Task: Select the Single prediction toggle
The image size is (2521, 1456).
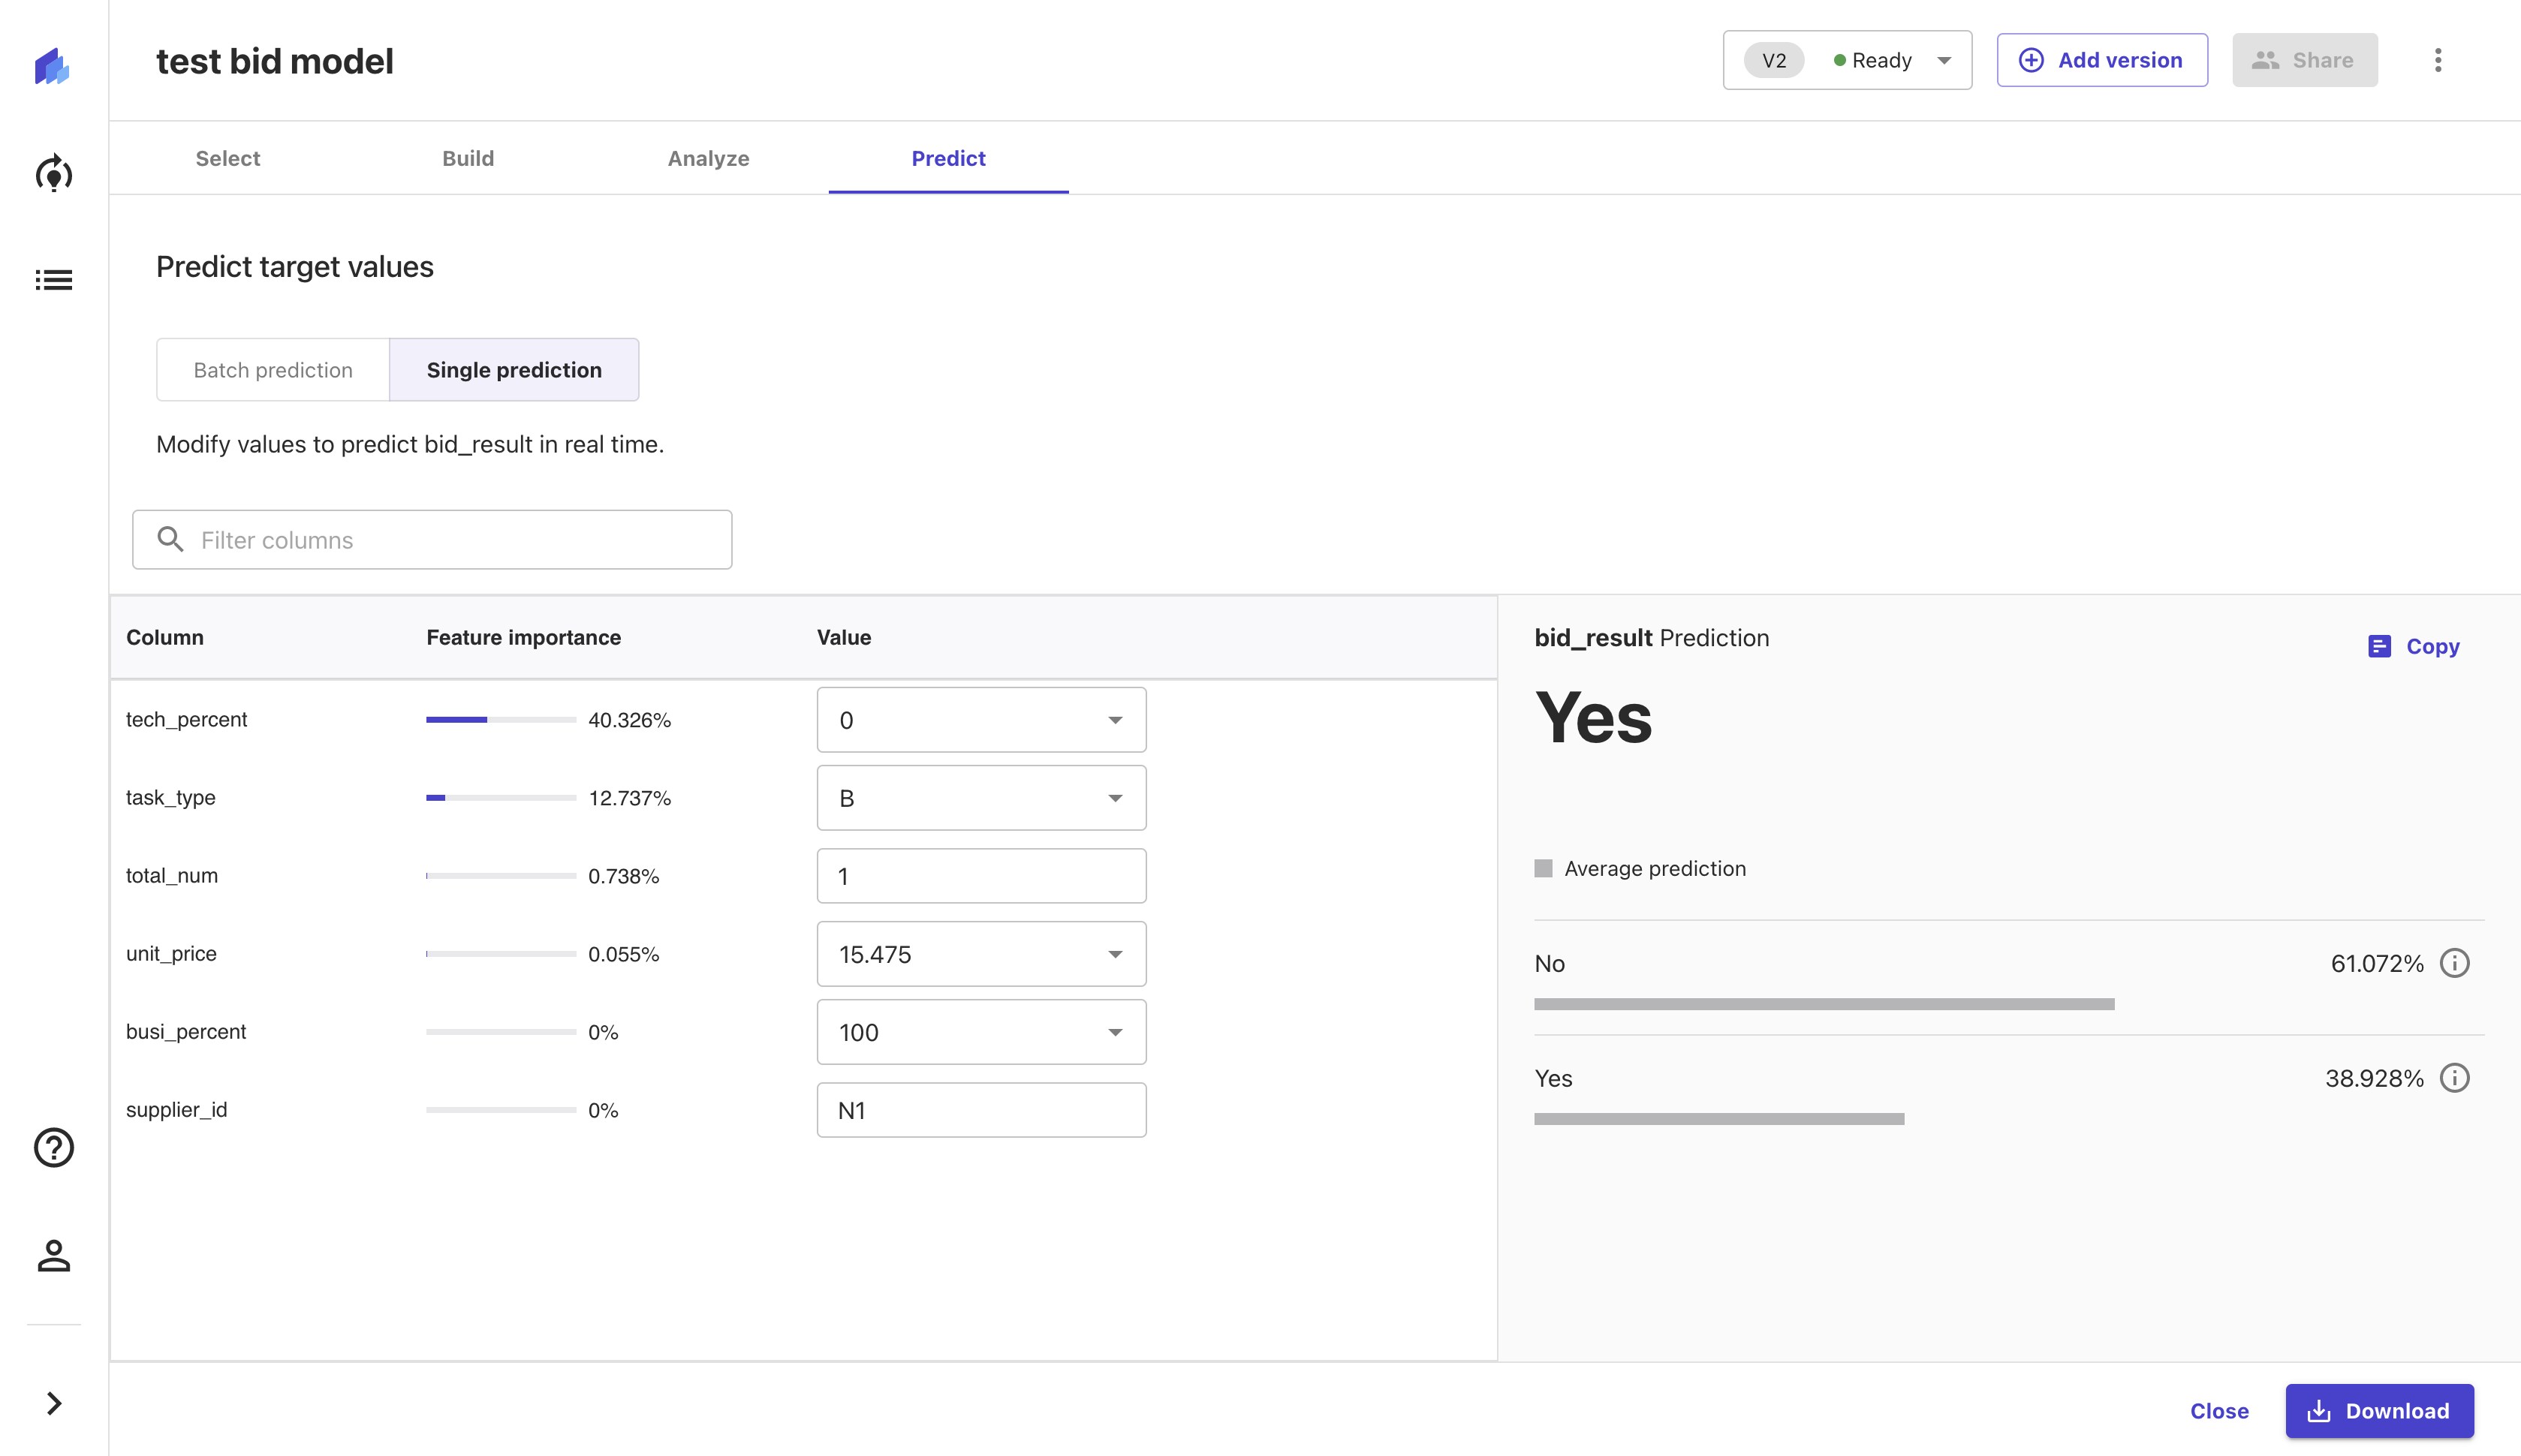Action: click(x=514, y=370)
